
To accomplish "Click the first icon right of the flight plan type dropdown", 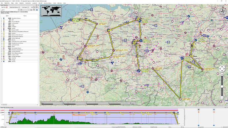I will pyautogui.click(x=31, y=10).
